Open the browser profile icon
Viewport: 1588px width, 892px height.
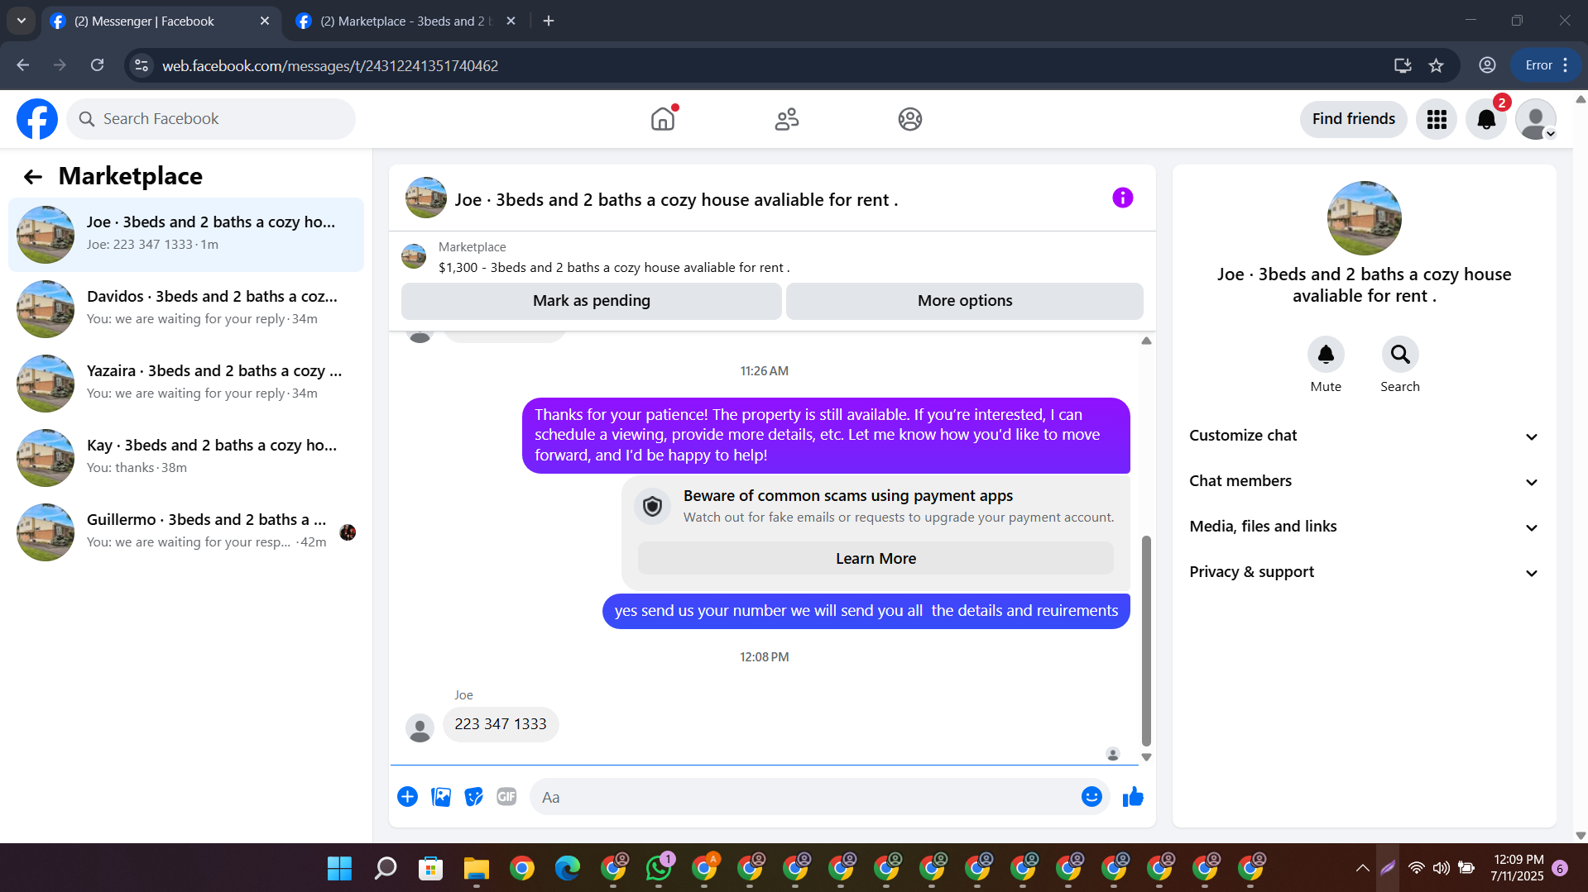coord(1487,65)
